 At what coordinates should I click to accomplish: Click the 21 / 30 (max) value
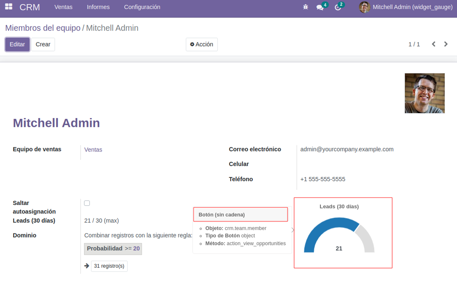[102, 221]
